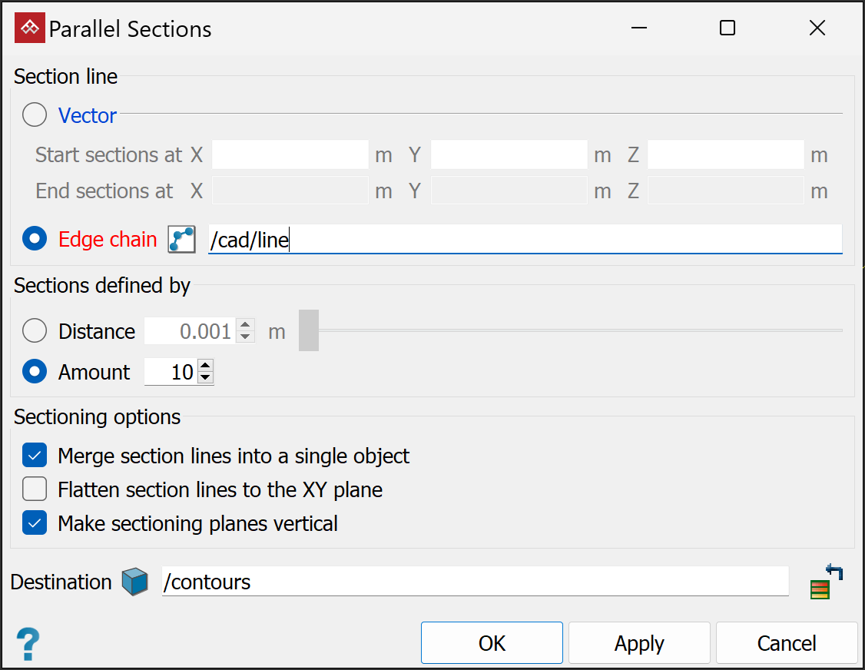Screen dimensions: 865x670
Task: Uncheck Merge section lines into single object
Action: pos(35,456)
